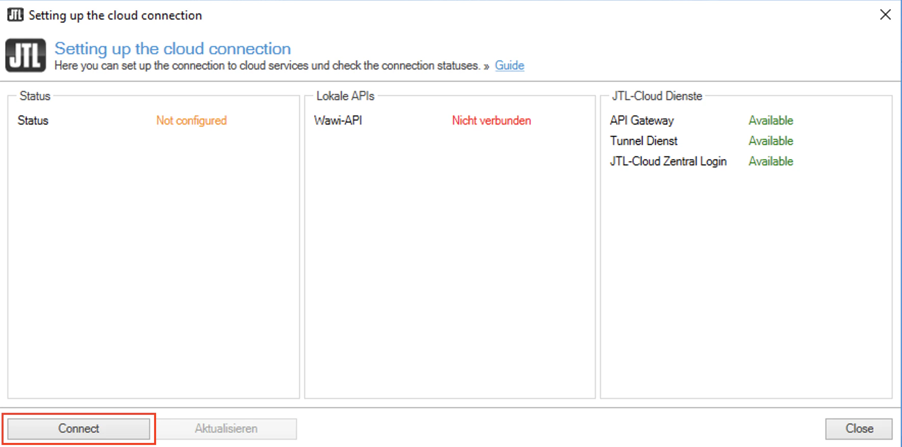This screenshot has height=447, width=902.
Task: Click the Connect button
Action: pos(79,429)
